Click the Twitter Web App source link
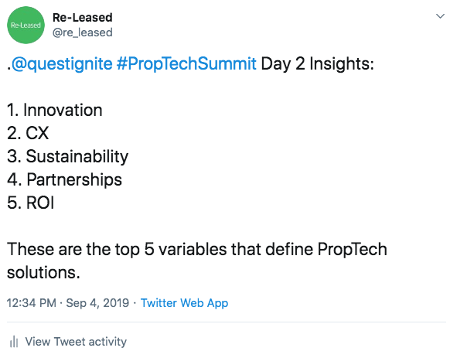Viewport: 457px width, 358px height. [x=184, y=303]
